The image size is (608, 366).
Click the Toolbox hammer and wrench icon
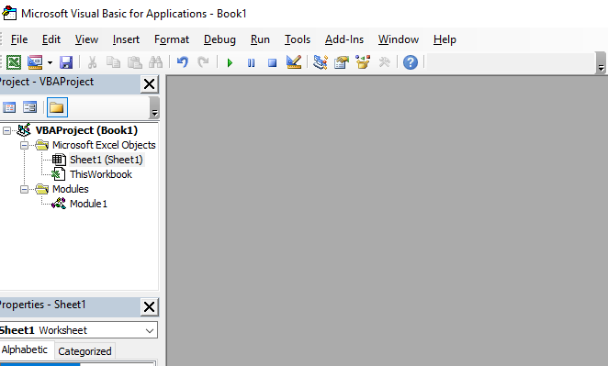(384, 62)
